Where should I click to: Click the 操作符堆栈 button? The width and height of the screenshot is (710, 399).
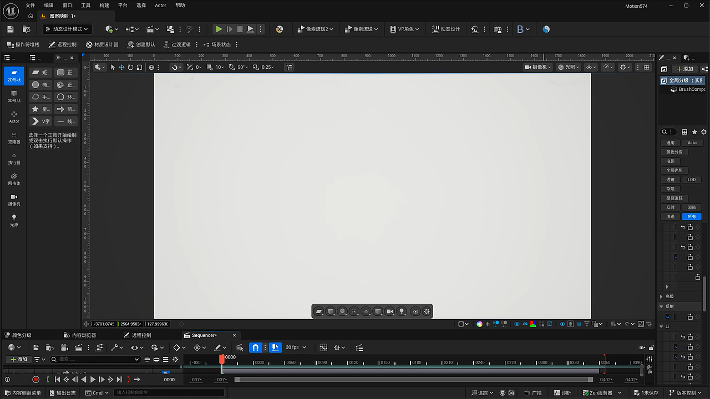click(23, 44)
